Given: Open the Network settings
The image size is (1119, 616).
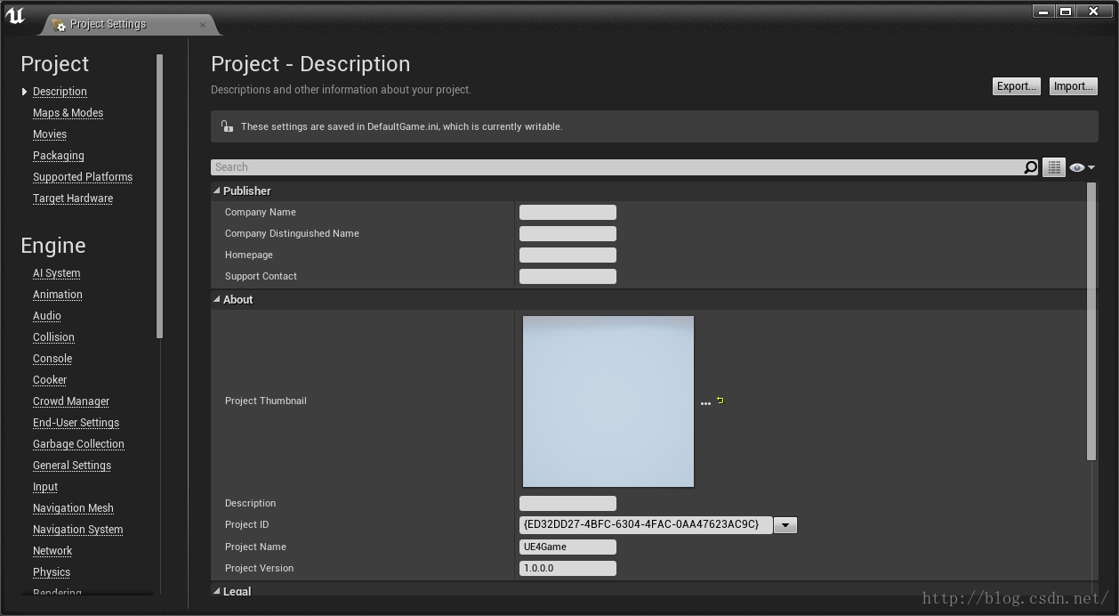Looking at the screenshot, I should [52, 551].
